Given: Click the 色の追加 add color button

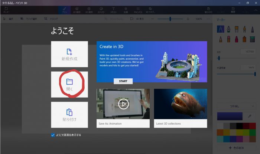Looking at the screenshot, I should coord(236,148).
